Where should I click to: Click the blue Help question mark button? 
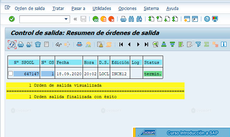[207, 19]
